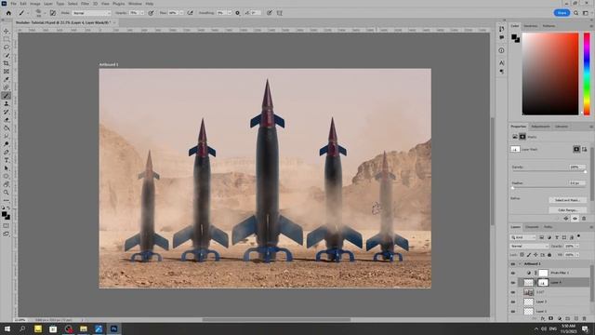Image resolution: width=595 pixels, height=335 pixels.
Task: Open the Filter menu
Action: coord(85,4)
